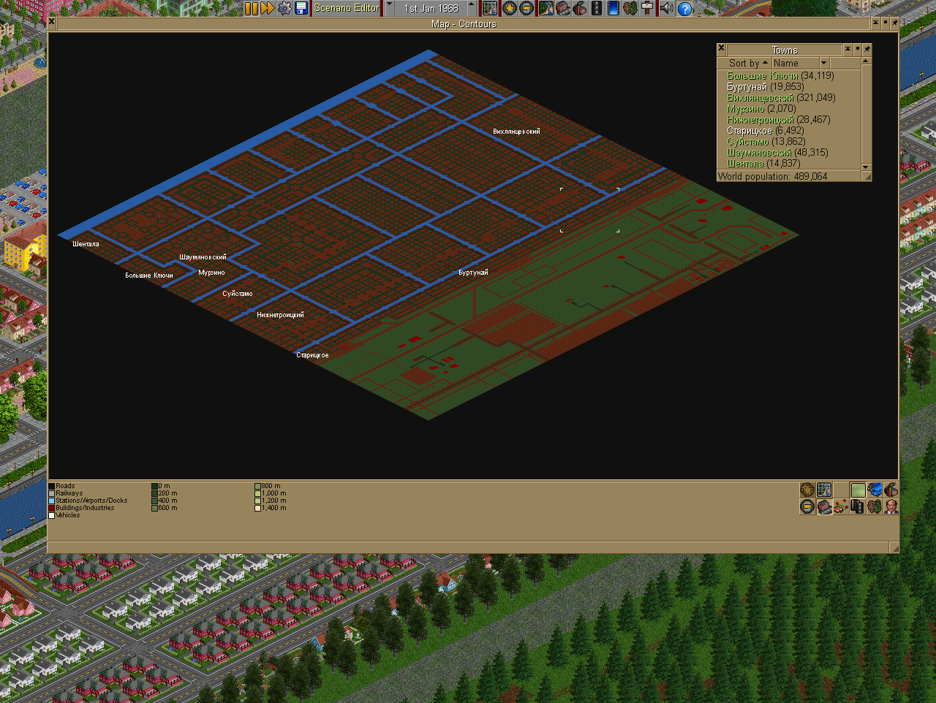Click the Шентала label on the map
Viewport: 936px width, 703px height.
click(86, 244)
